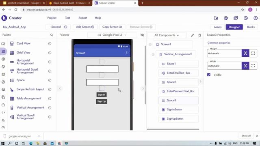Screen dimensions: 260x146
Task: Open the Screen1 selector dropdown
Action: [x=58, y=27]
